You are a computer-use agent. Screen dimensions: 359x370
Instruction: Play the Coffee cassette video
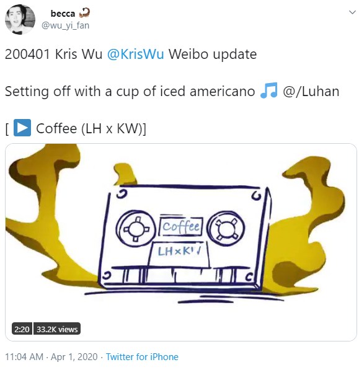[x=181, y=242]
